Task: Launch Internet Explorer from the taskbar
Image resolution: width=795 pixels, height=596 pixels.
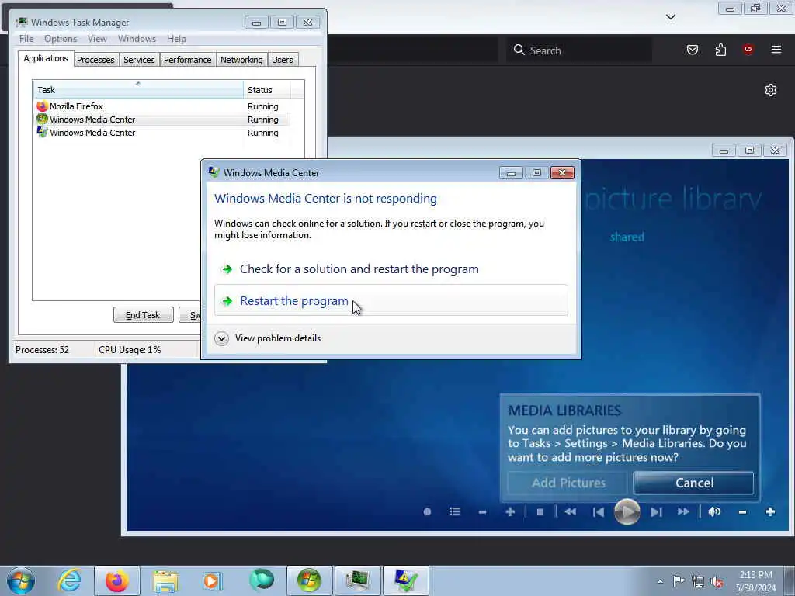Action: click(69, 580)
